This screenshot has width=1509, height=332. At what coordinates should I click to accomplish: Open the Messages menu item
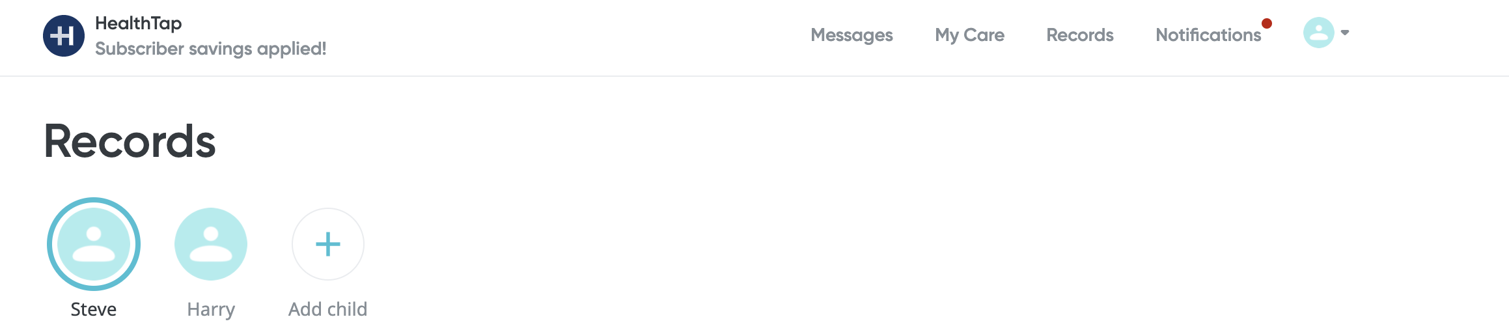click(851, 35)
